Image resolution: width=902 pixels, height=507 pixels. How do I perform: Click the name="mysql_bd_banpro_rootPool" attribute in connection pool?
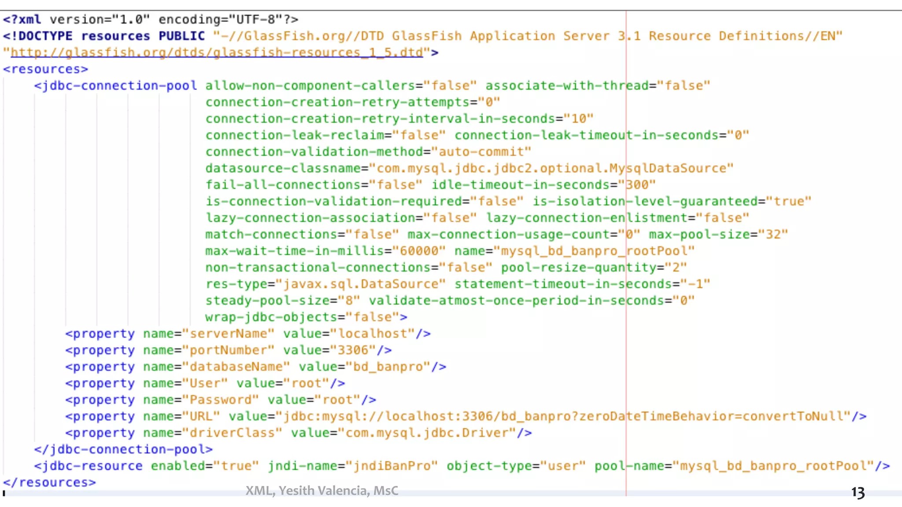coord(574,251)
